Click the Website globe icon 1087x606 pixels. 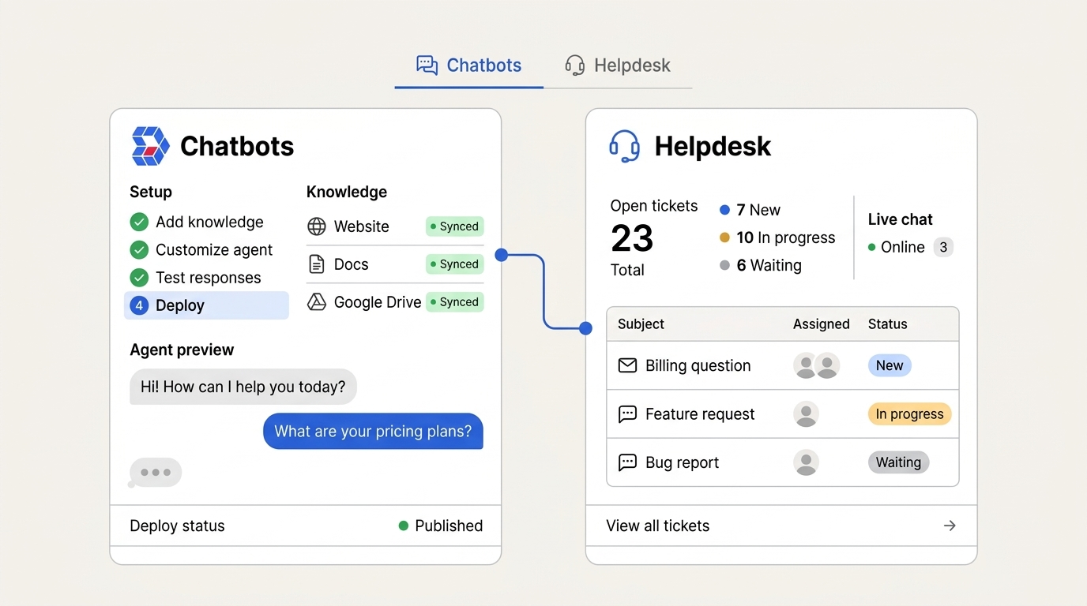(317, 226)
